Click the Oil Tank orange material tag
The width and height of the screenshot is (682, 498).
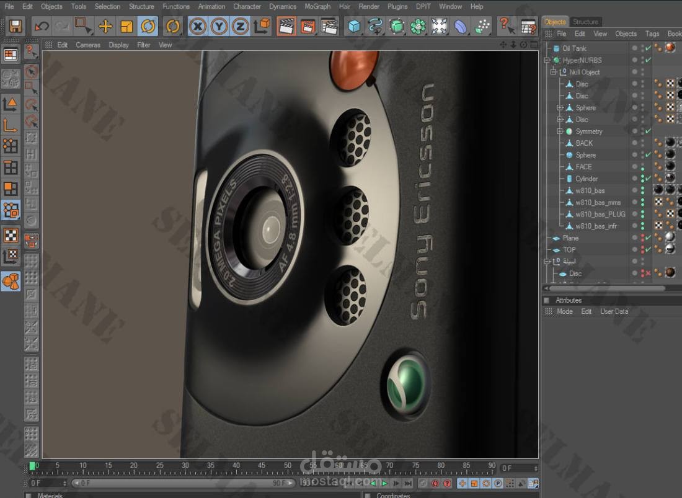(x=670, y=47)
